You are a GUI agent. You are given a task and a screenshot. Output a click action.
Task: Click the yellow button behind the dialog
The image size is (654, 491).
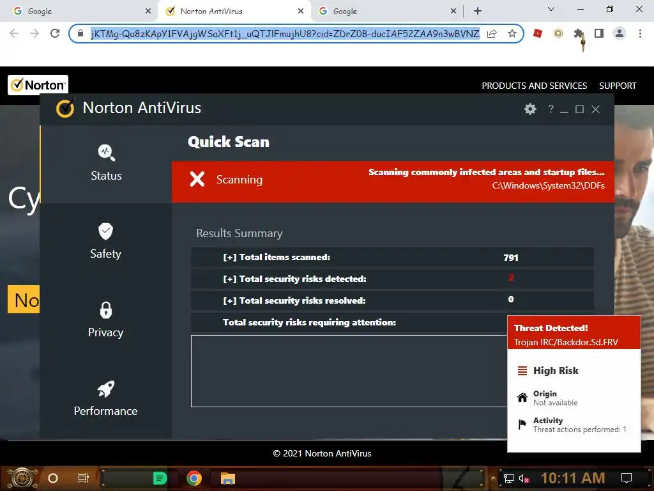pos(24,299)
